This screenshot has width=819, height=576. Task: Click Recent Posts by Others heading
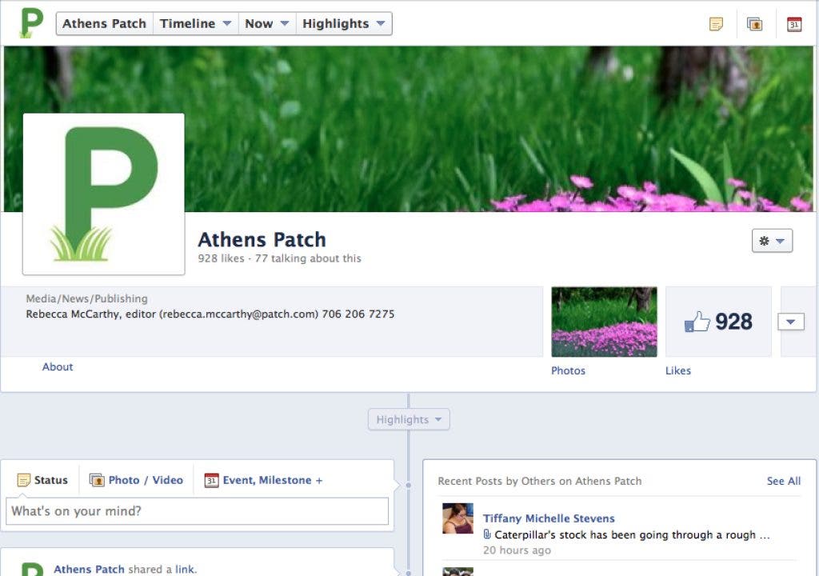tap(540, 481)
